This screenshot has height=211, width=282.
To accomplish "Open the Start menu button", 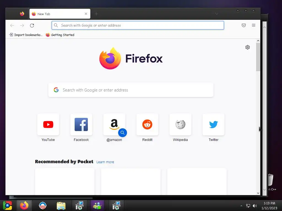I will (7, 206).
